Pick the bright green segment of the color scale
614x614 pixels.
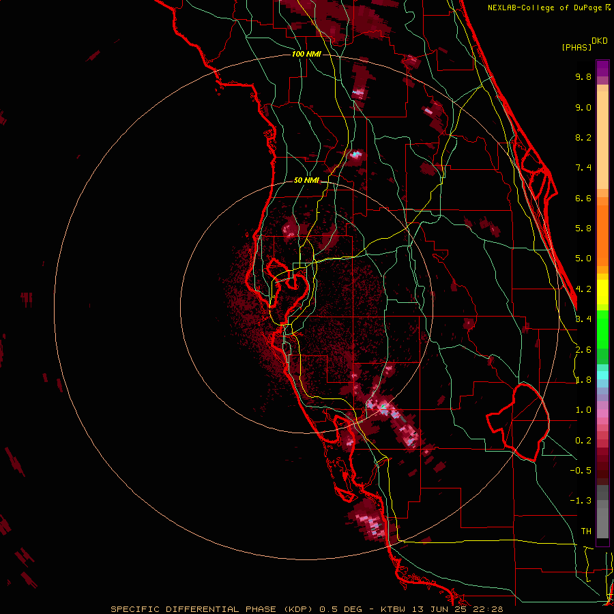(602, 329)
